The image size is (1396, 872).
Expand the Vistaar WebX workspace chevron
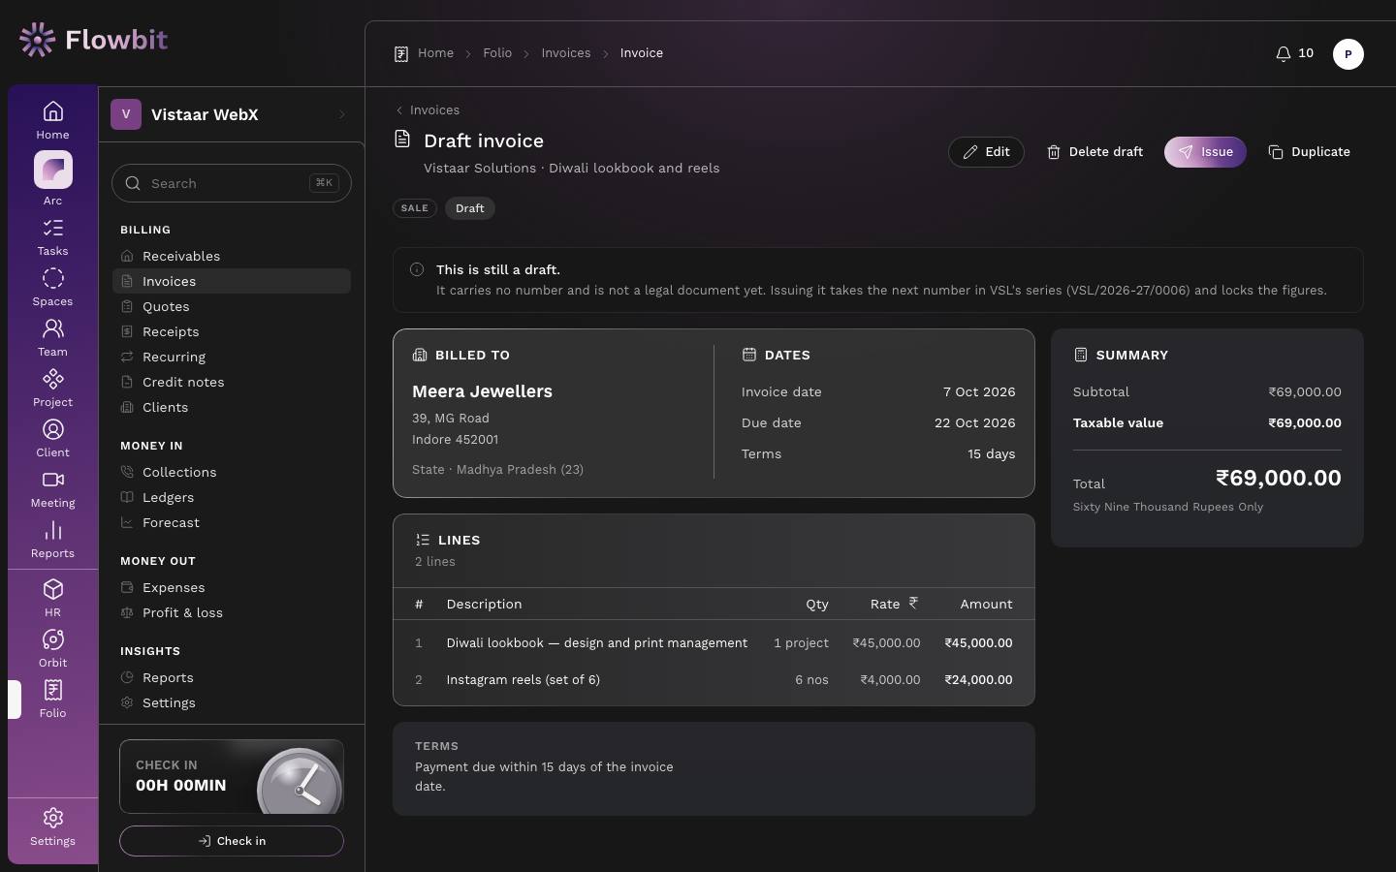point(342,114)
